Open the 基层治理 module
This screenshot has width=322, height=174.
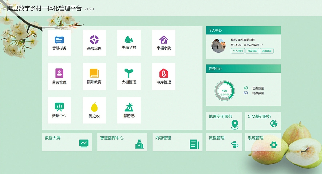[x=94, y=43]
